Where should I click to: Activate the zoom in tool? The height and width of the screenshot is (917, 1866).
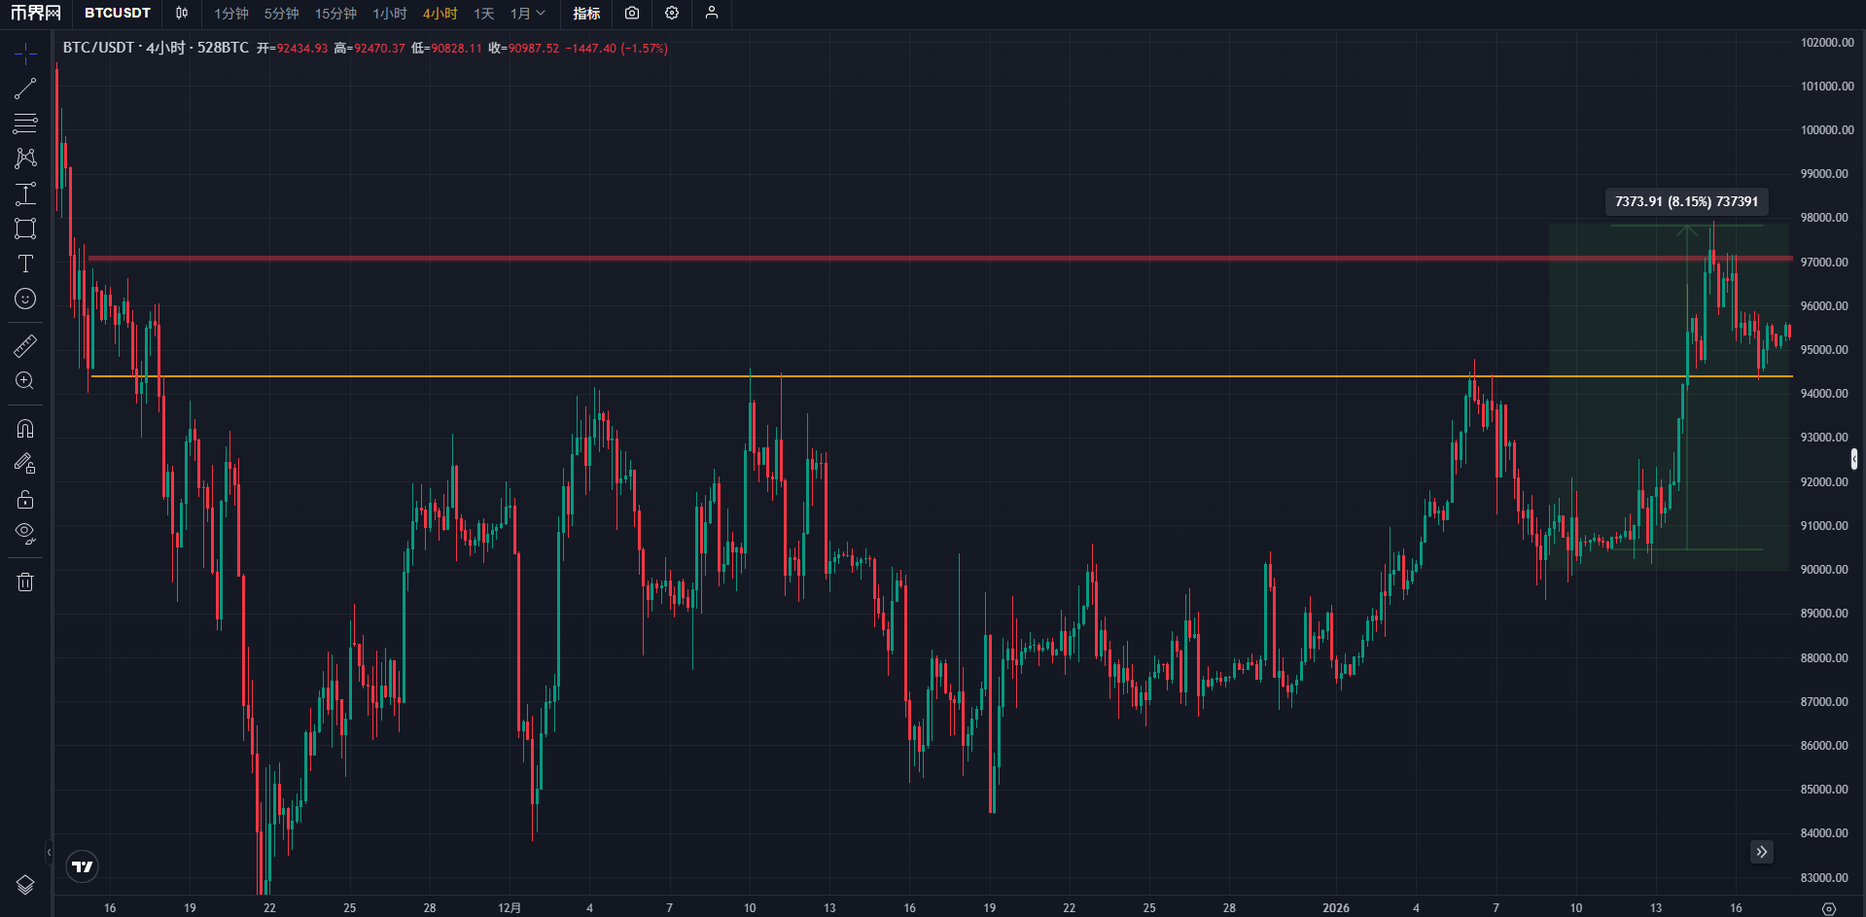point(25,381)
